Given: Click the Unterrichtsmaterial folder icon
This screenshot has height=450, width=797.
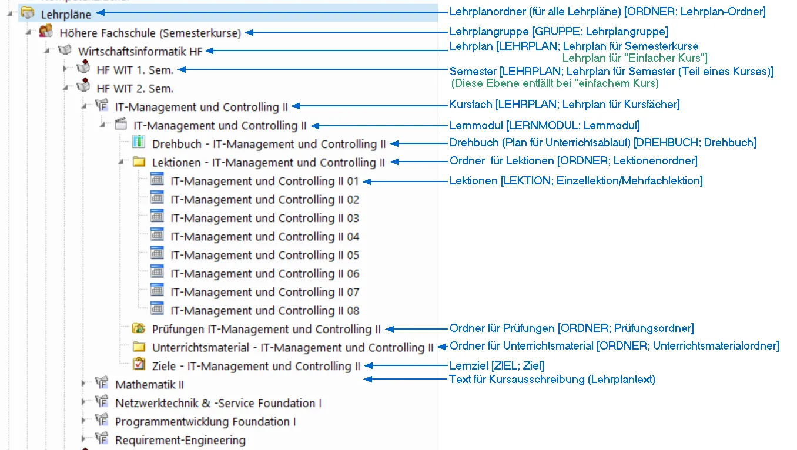Looking at the screenshot, I should (139, 347).
